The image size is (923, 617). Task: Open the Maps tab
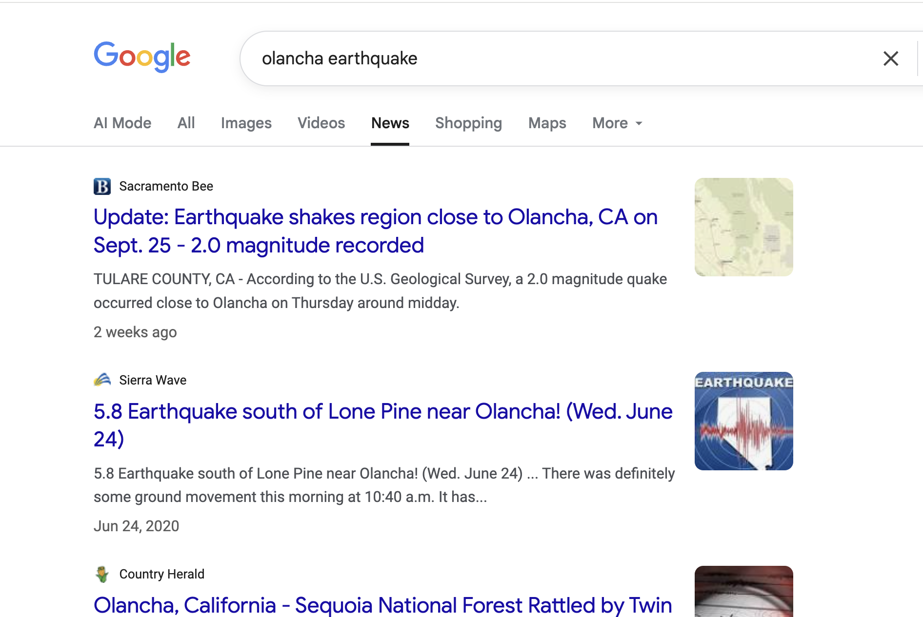(x=547, y=123)
